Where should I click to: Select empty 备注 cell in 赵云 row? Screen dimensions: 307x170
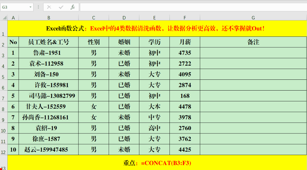pyautogui.click(x=253, y=150)
